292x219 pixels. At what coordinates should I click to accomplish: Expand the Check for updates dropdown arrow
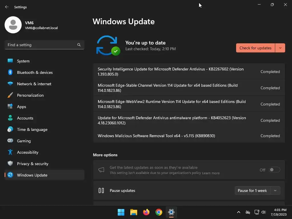tap(280, 48)
